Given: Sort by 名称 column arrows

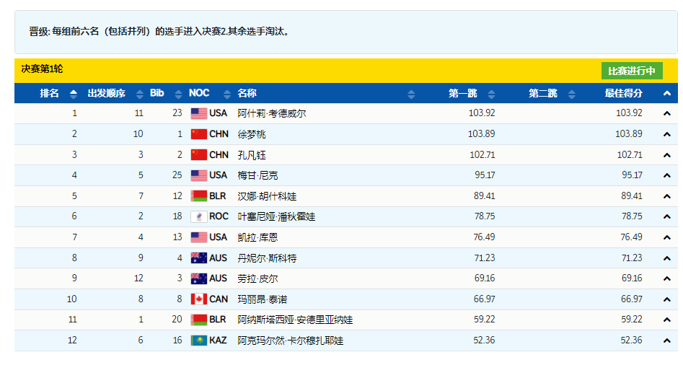Looking at the screenshot, I should [411, 94].
